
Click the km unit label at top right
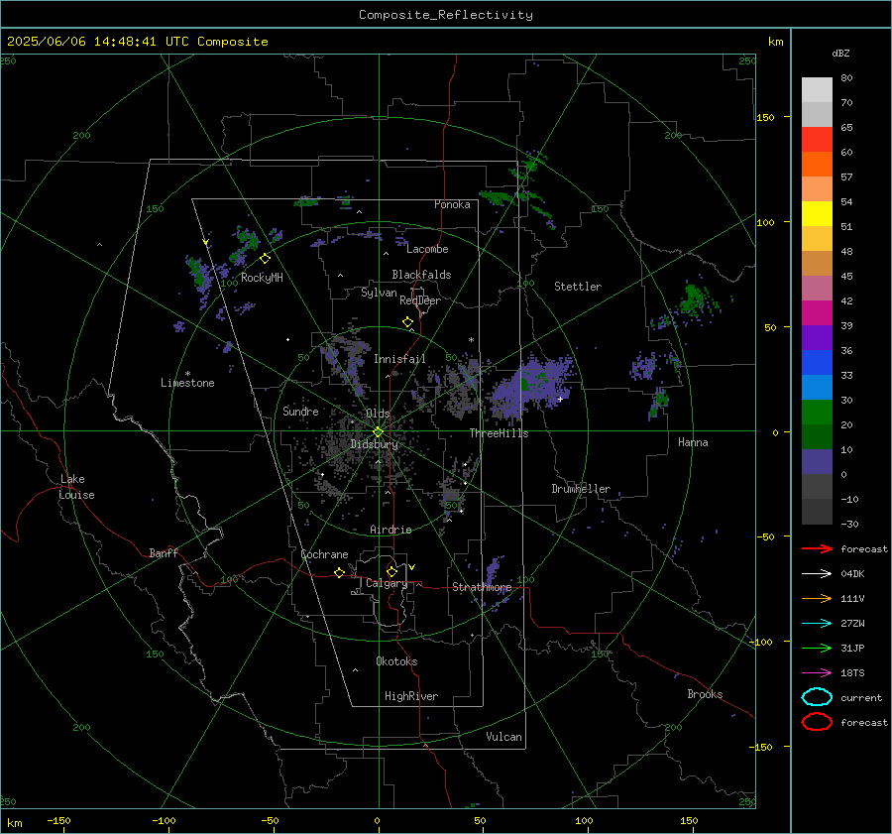(775, 42)
